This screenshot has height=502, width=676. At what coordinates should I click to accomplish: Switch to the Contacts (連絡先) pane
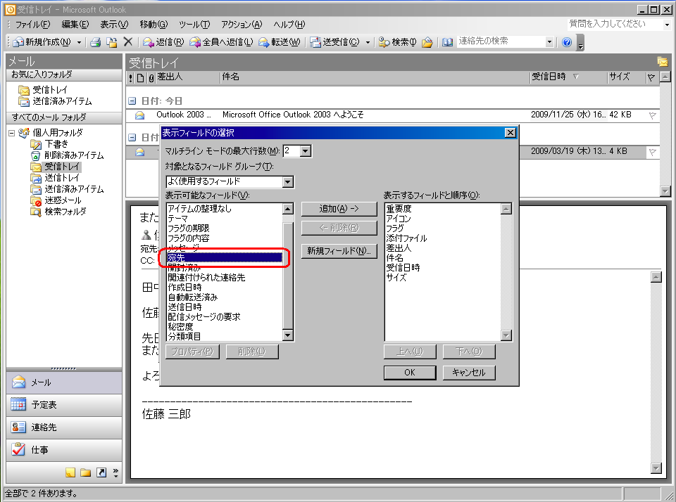(x=64, y=427)
